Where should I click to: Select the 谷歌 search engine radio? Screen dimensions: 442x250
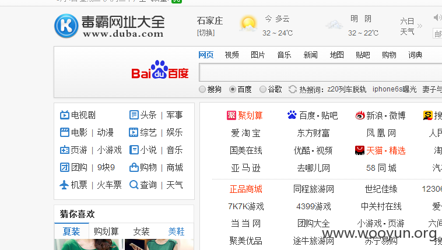(x=263, y=89)
